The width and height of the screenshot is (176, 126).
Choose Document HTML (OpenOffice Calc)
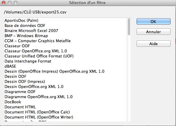(x=37, y=112)
